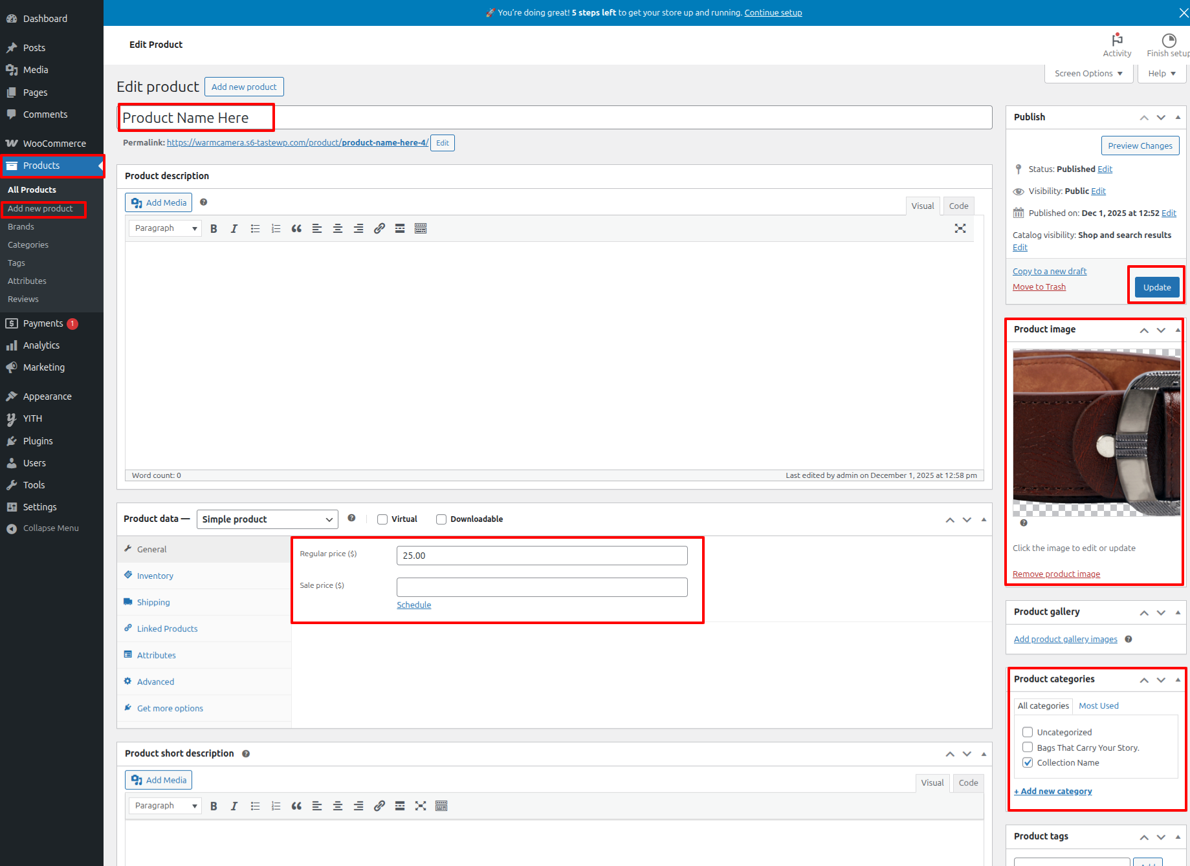Image resolution: width=1190 pixels, height=866 pixels.
Task: Dismiss the store setup banner
Action: point(1184,13)
